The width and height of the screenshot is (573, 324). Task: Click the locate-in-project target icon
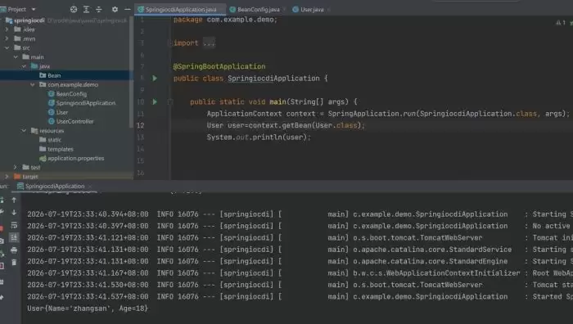click(74, 10)
